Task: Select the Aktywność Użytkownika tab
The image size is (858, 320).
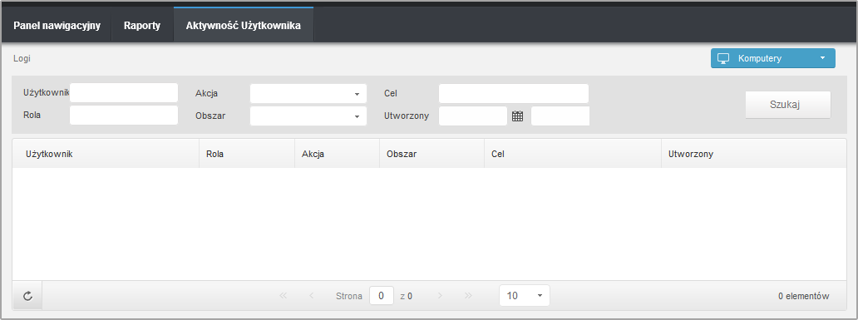Action: pos(244,26)
